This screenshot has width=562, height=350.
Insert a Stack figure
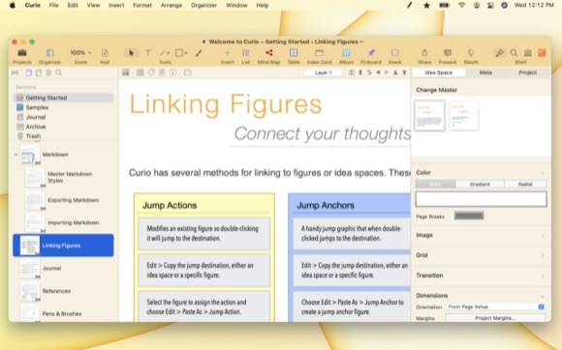(395, 53)
